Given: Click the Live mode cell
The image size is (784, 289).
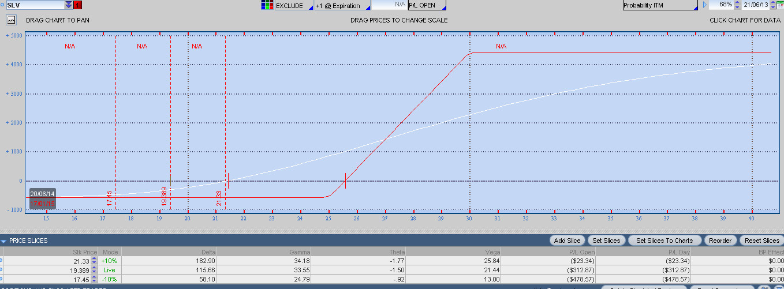Looking at the screenshot, I should click(x=109, y=270).
